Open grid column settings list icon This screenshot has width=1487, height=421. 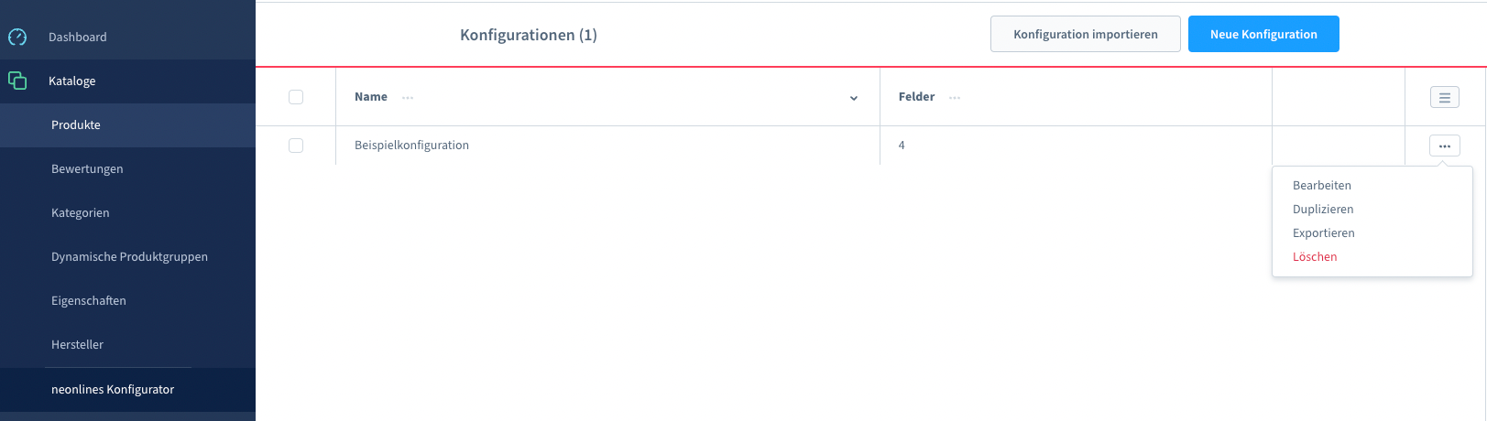1444,97
